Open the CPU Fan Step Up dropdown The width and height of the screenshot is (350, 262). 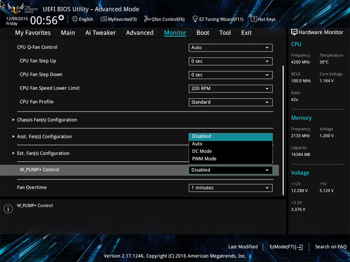pyautogui.click(x=230, y=61)
